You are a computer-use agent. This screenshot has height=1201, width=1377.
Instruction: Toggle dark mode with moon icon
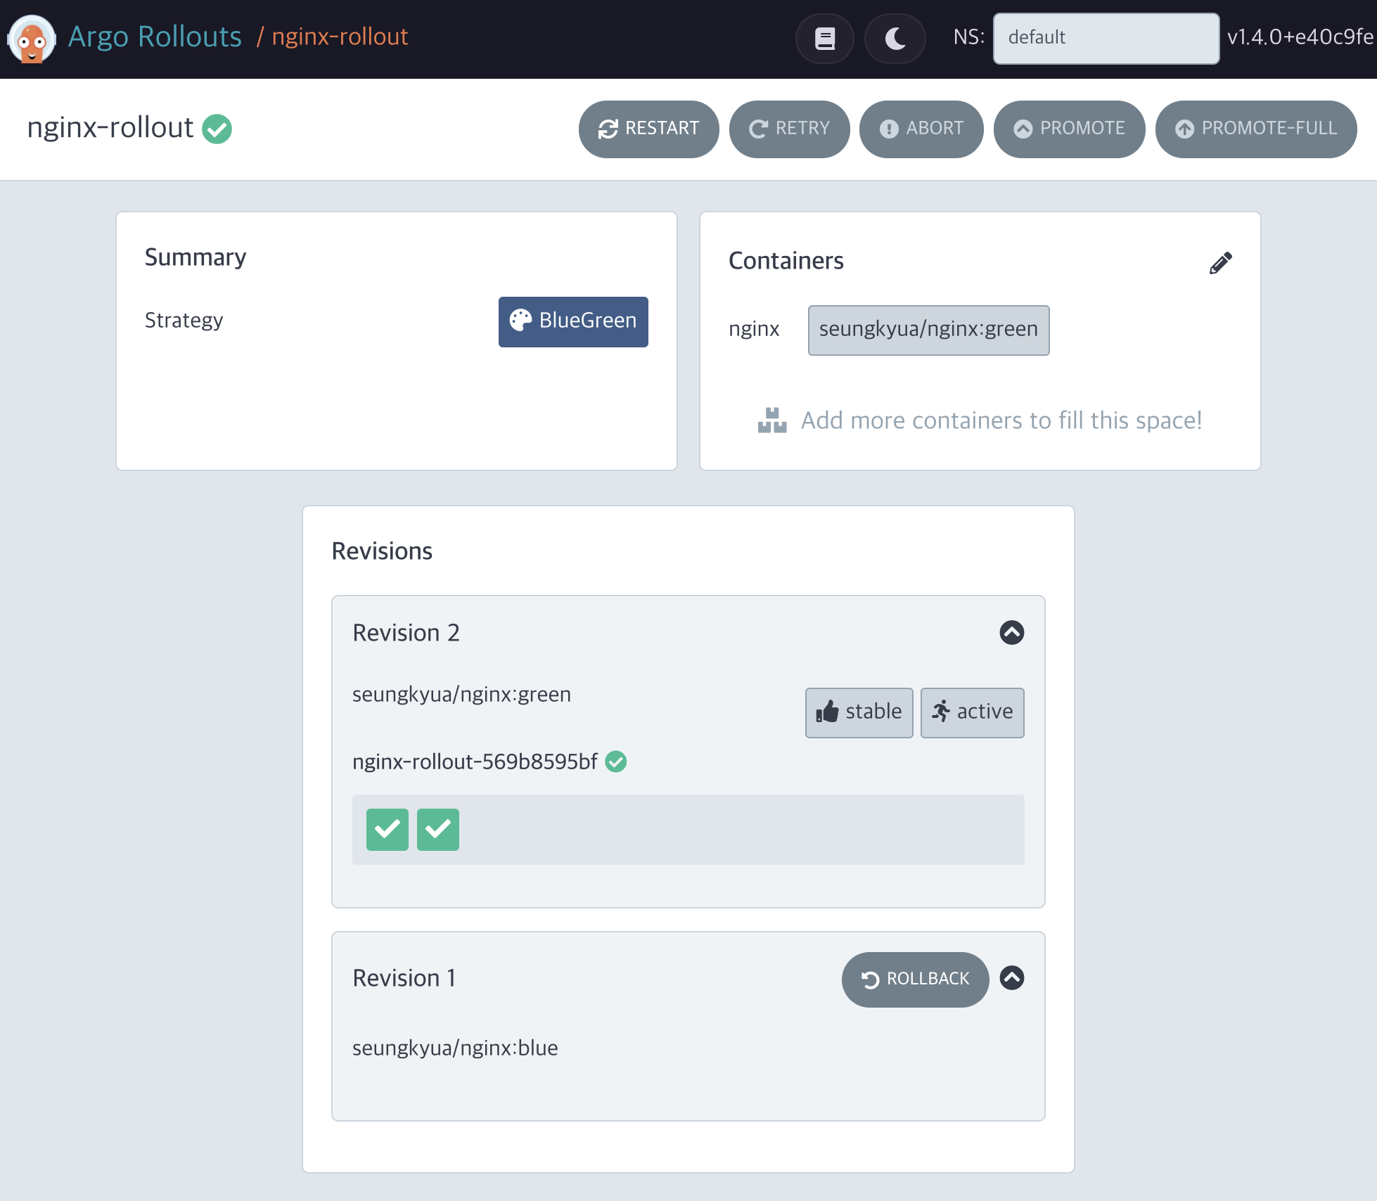pyautogui.click(x=895, y=38)
